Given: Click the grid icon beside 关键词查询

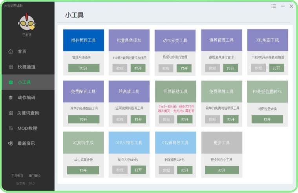Looking at the screenshot, I should coord(11,113).
